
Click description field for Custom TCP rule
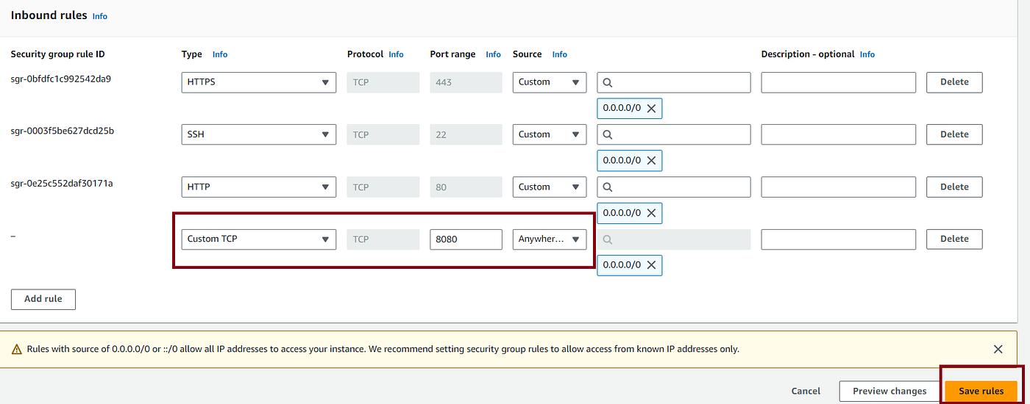coord(839,239)
